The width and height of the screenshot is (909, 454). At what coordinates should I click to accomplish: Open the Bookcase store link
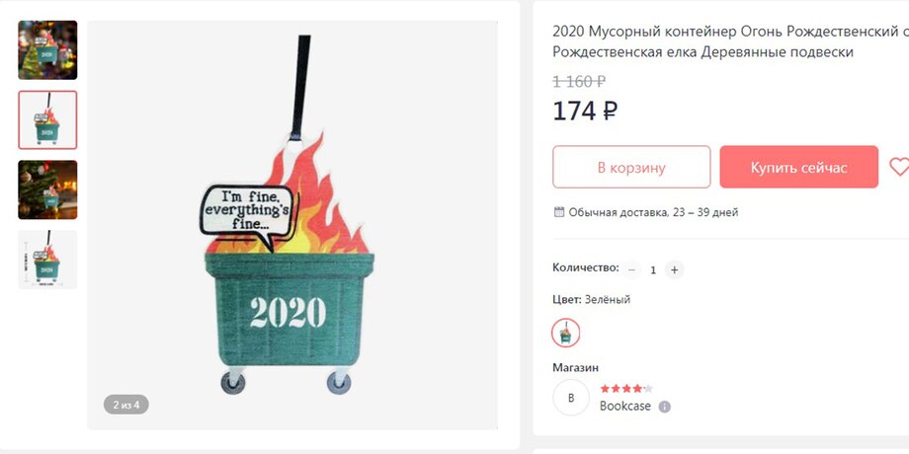pyautogui.click(x=625, y=407)
